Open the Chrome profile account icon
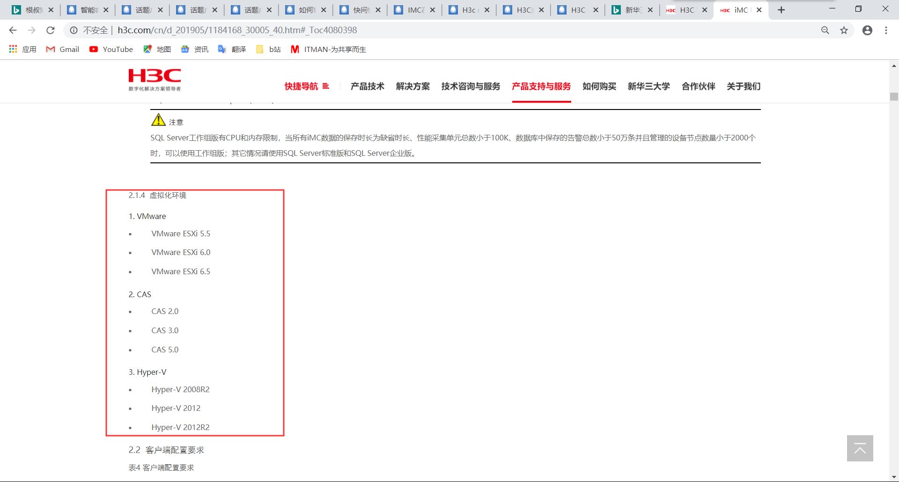The height and width of the screenshot is (482, 899). (x=867, y=30)
